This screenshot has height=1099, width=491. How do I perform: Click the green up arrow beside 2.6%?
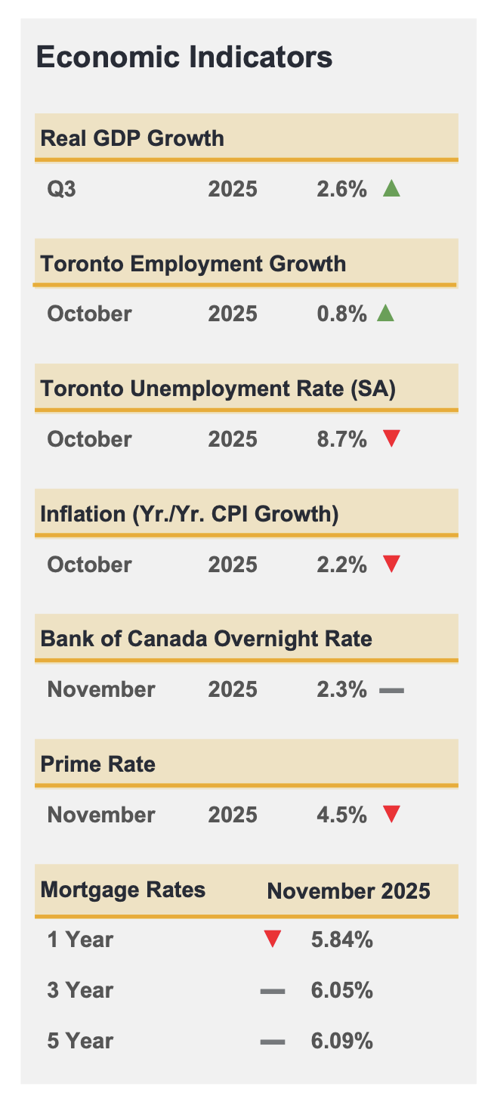(x=391, y=188)
